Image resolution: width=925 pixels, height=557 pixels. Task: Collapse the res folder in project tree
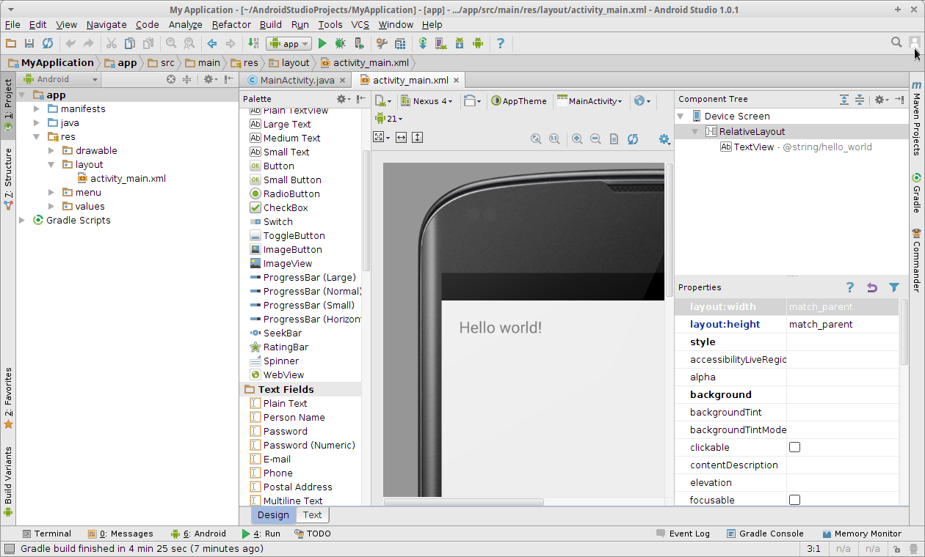pyautogui.click(x=37, y=137)
